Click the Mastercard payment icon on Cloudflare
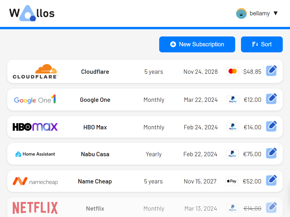This screenshot has height=217, width=290. [232, 71]
